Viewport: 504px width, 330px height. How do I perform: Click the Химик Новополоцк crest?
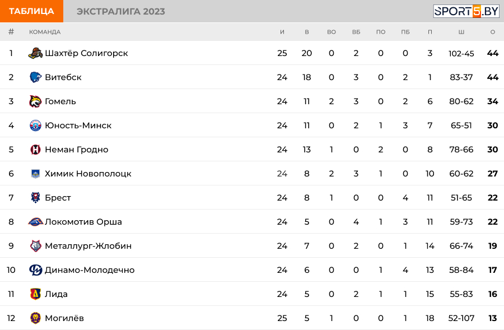click(x=35, y=174)
